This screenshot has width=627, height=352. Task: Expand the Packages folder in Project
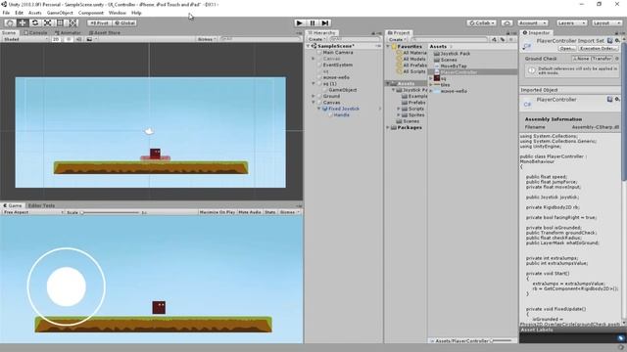388,128
